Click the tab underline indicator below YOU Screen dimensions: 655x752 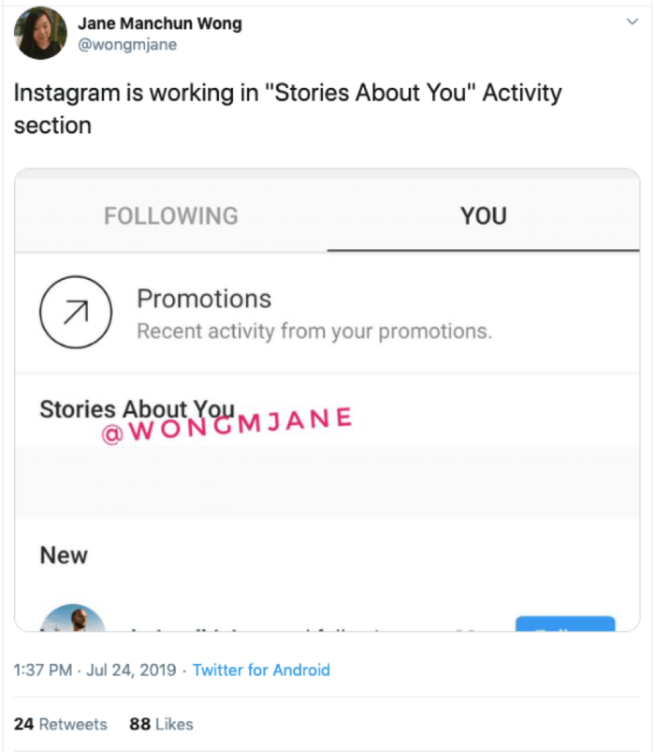483,248
